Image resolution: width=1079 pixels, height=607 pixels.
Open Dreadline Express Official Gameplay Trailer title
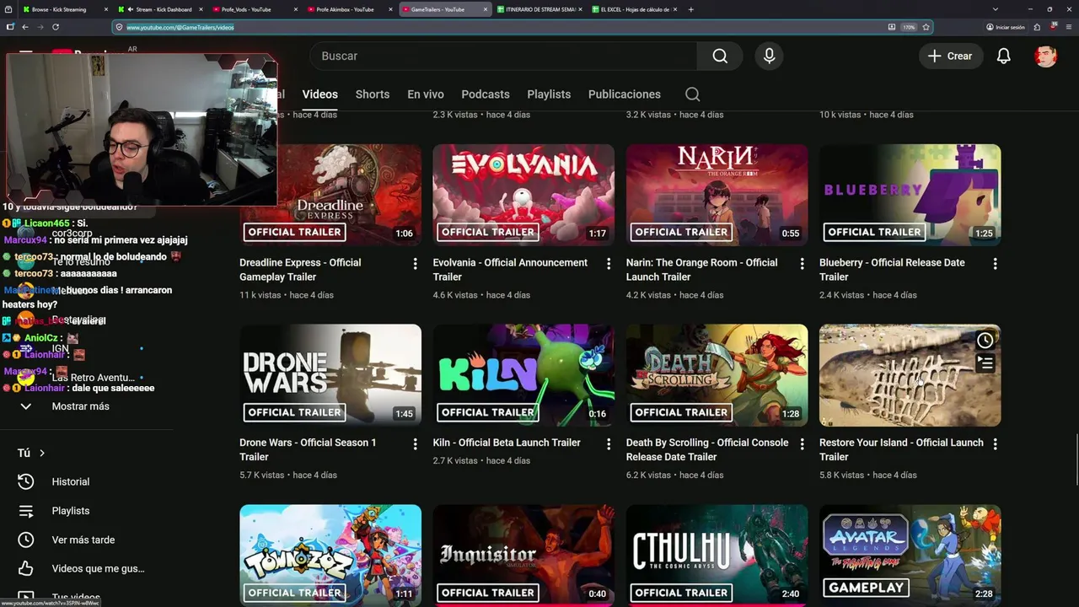click(300, 270)
